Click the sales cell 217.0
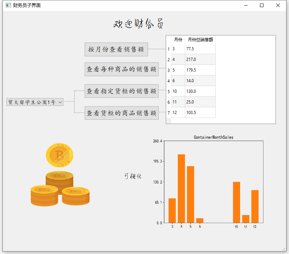289x254 pixels. click(x=200, y=60)
